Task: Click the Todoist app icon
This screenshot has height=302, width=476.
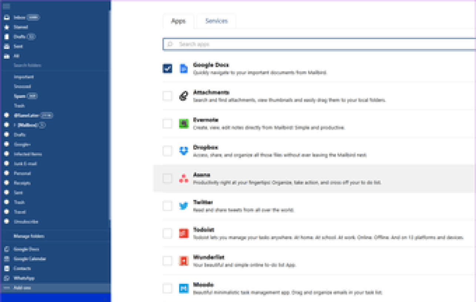Action: click(x=184, y=233)
